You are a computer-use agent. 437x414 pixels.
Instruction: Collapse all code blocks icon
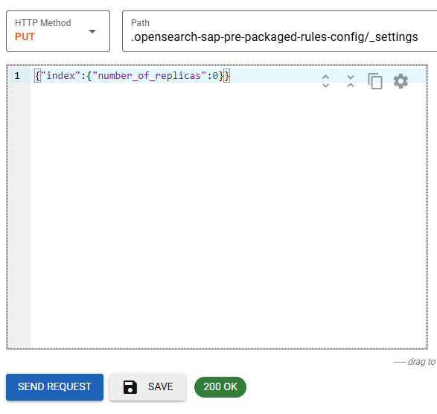(351, 81)
